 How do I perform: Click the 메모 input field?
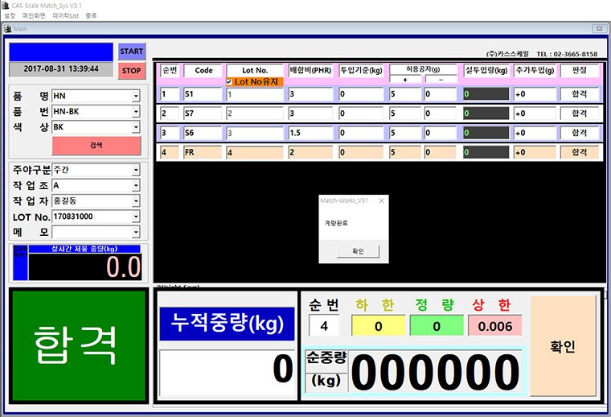click(91, 232)
